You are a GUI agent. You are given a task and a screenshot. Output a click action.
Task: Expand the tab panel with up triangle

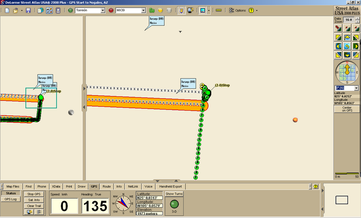pos(176,181)
